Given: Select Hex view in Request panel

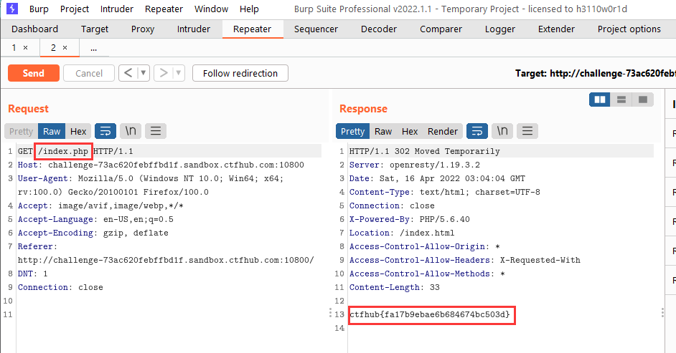Looking at the screenshot, I should click(78, 131).
